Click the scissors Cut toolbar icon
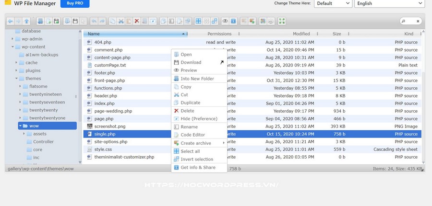432x206 pixels. coord(121,21)
